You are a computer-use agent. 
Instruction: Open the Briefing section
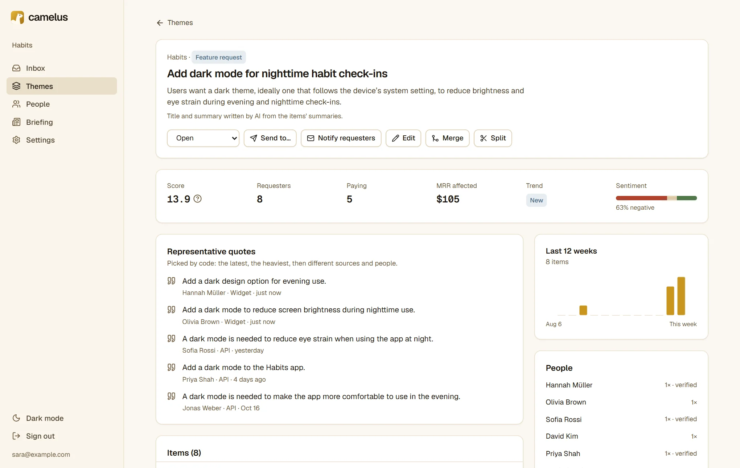tap(62, 122)
